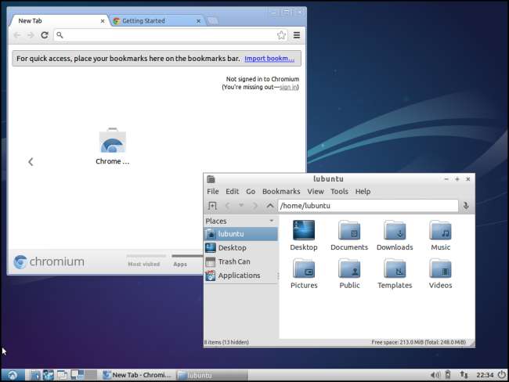The image size is (509, 382).
Task: Click the Chromium address bar
Action: (x=168, y=35)
